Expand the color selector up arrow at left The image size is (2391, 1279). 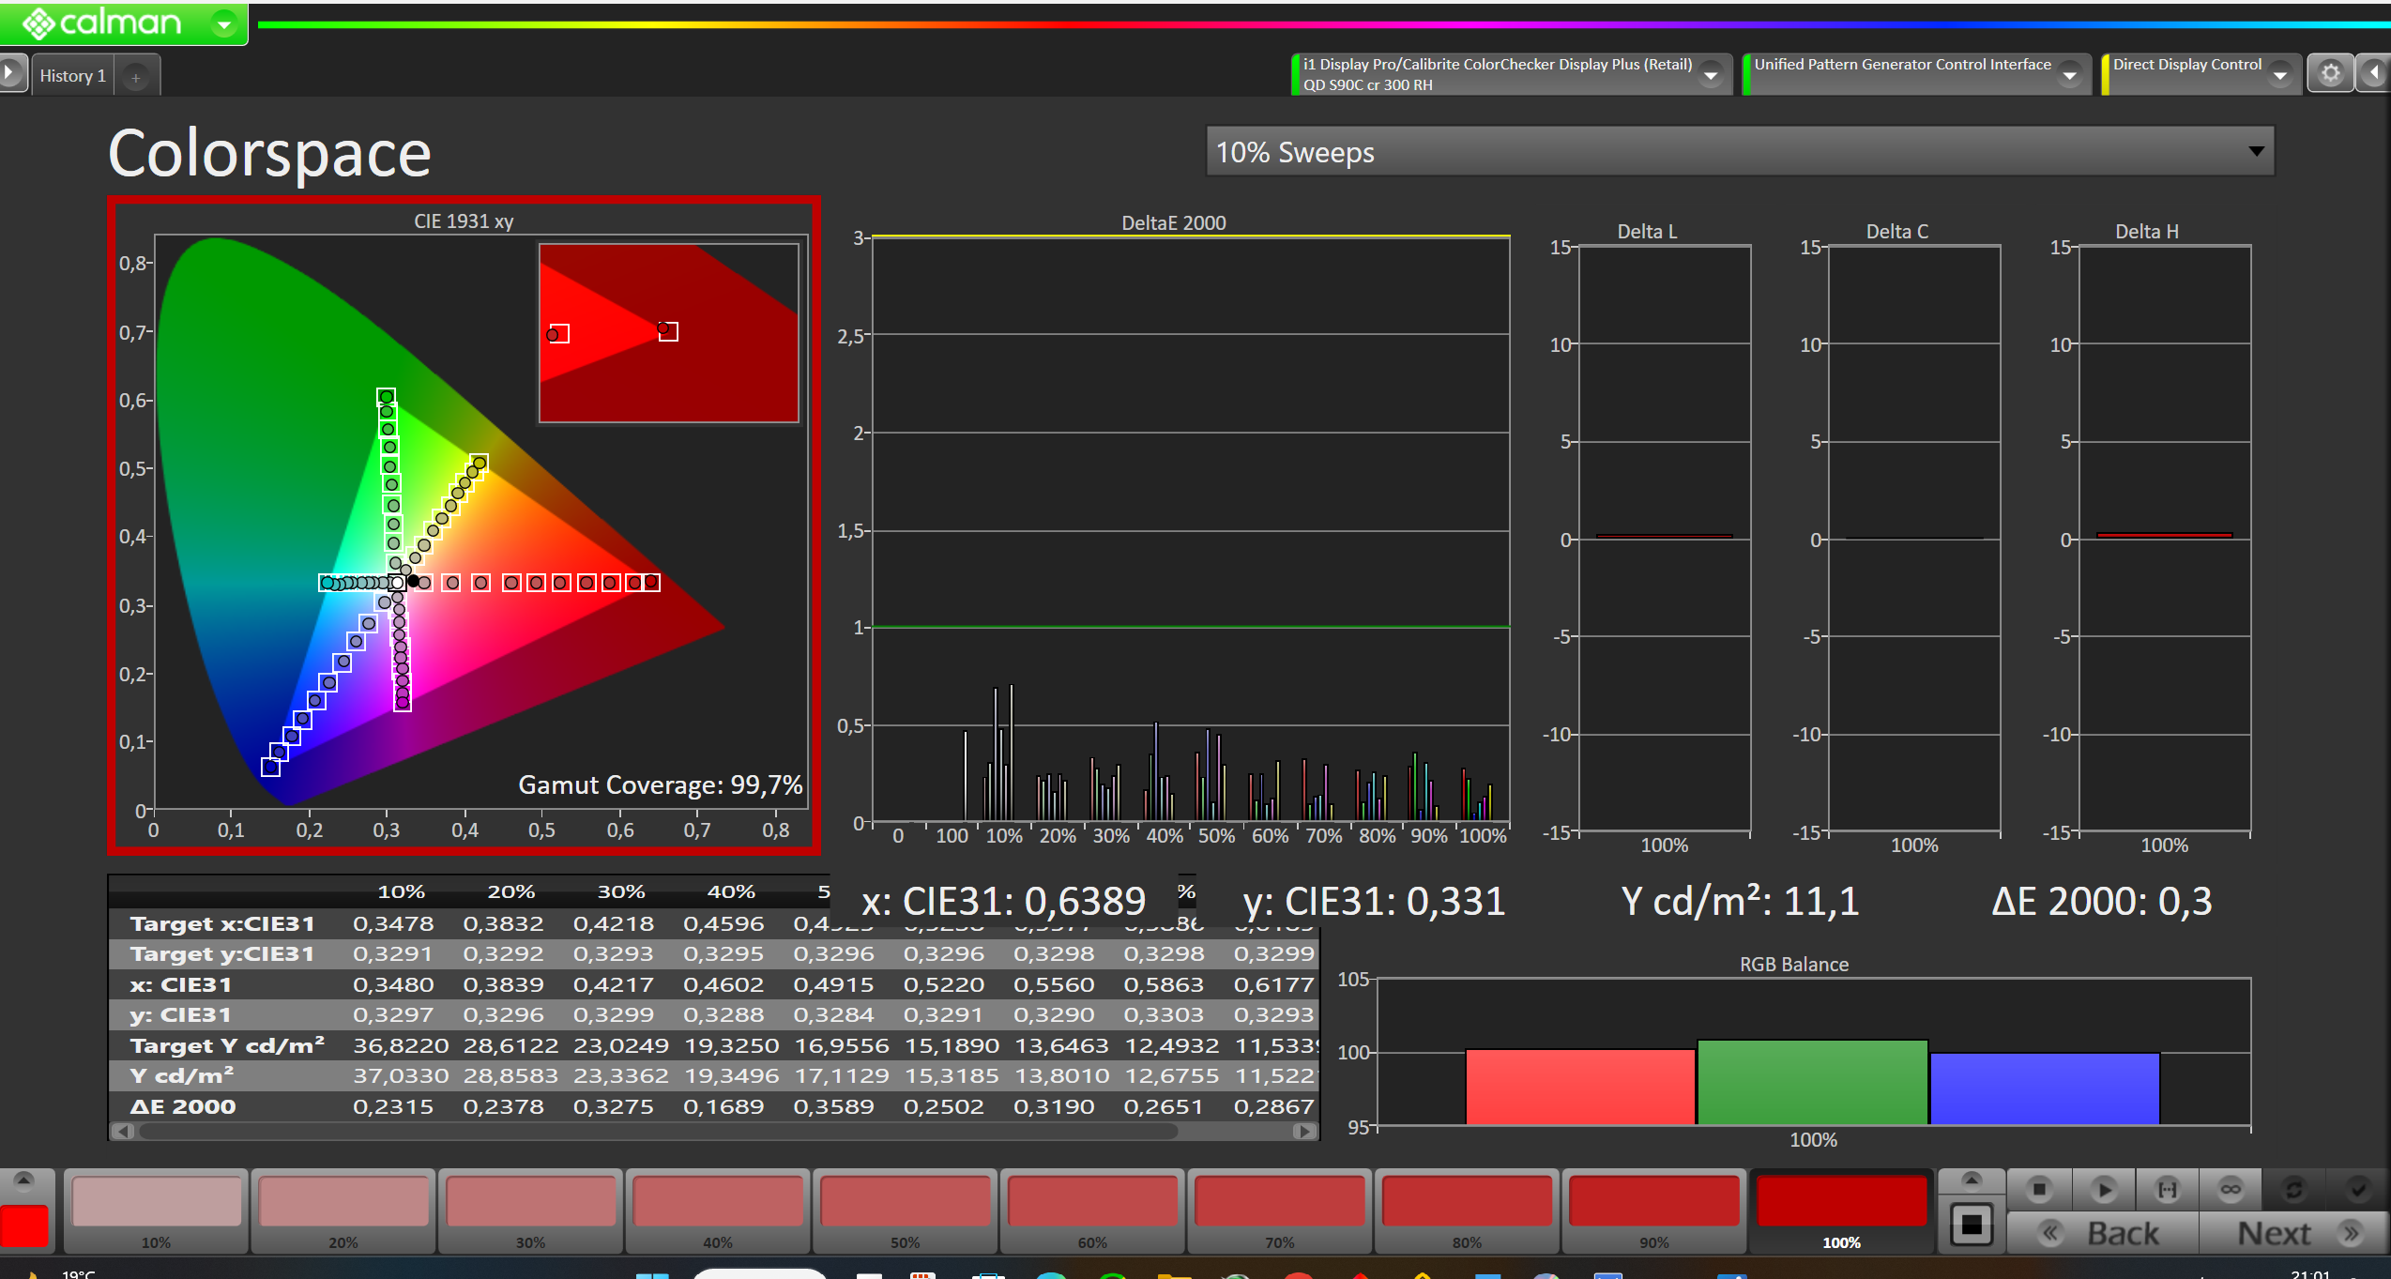click(x=24, y=1180)
